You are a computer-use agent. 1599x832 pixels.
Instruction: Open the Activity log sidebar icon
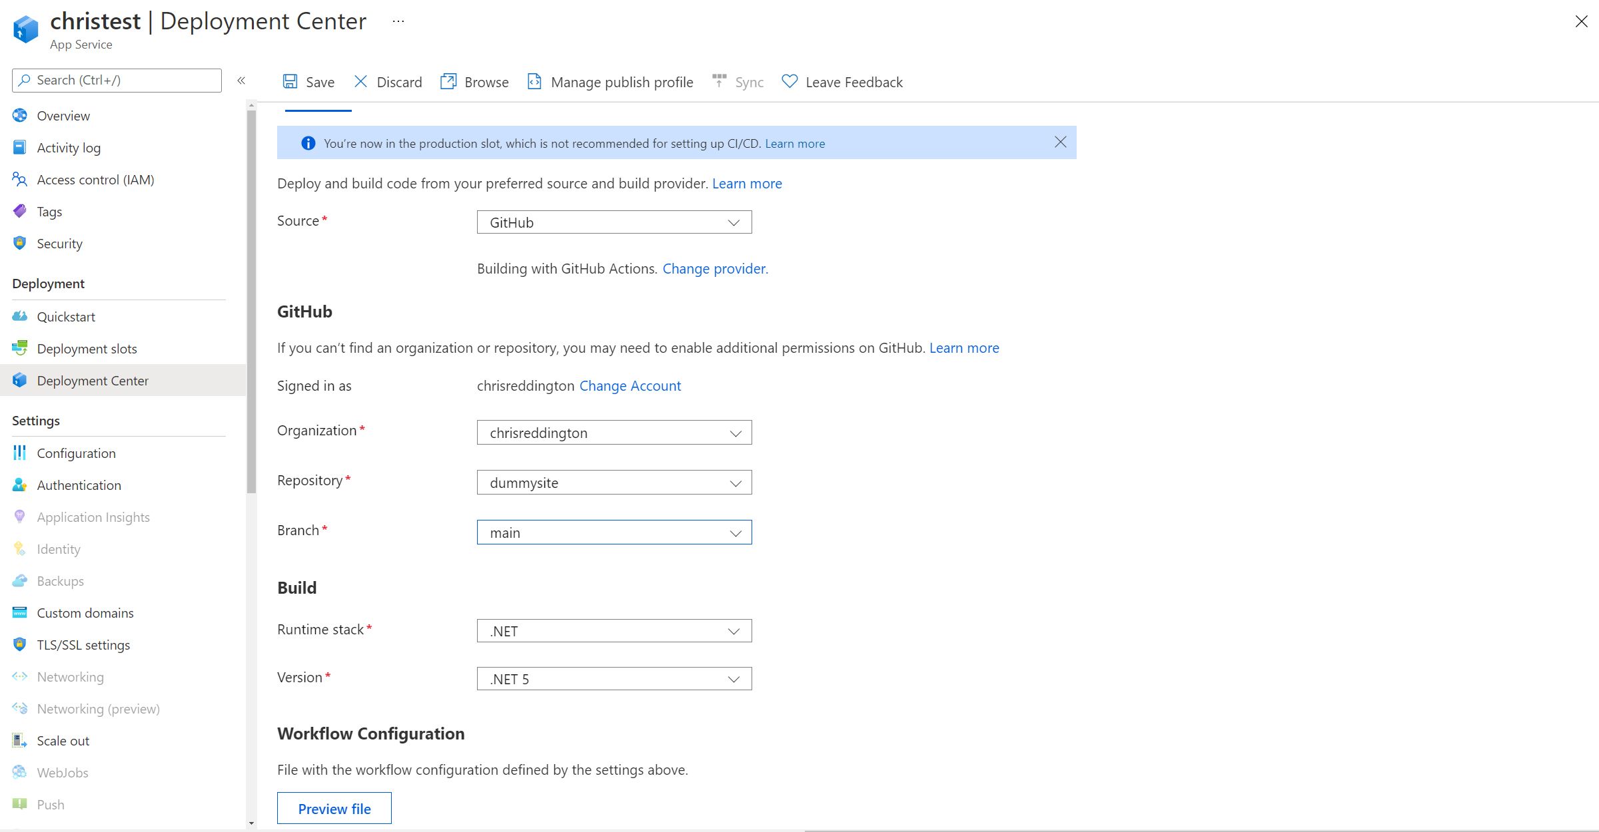coord(19,147)
